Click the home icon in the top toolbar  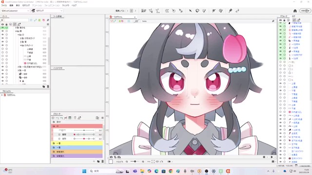pos(295,11)
